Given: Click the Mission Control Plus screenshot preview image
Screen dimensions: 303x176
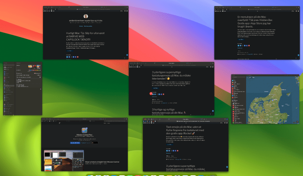Looking at the screenshot, I should coord(64,160).
